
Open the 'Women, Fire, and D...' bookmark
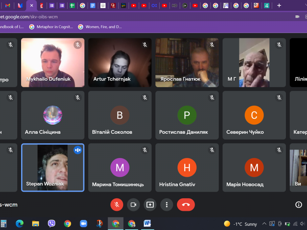click(100, 27)
